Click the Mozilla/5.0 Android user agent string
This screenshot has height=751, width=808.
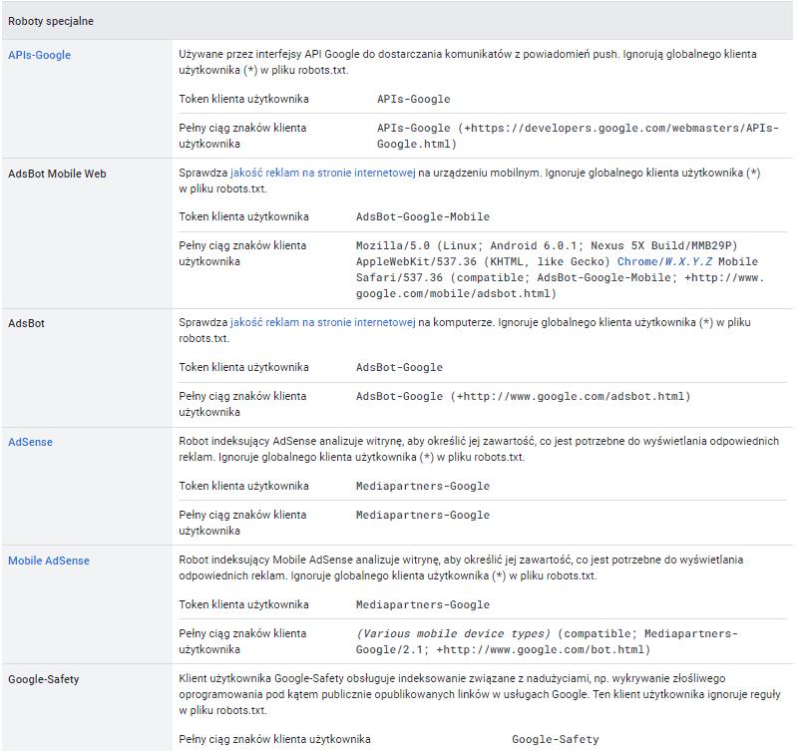tap(561, 269)
